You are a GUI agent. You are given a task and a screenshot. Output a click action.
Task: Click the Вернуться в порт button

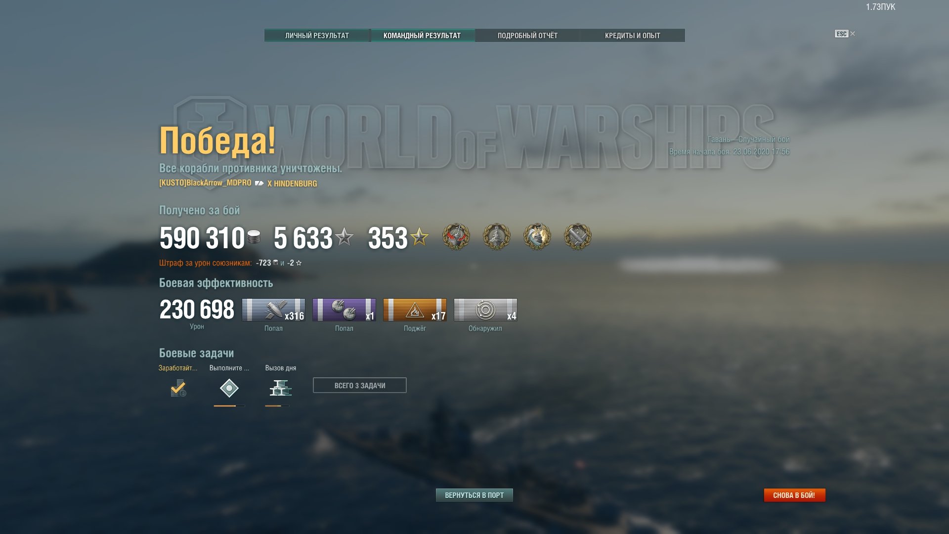click(474, 495)
